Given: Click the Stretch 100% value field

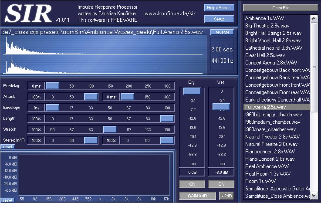Looking at the screenshot, I should (x=36, y=129).
